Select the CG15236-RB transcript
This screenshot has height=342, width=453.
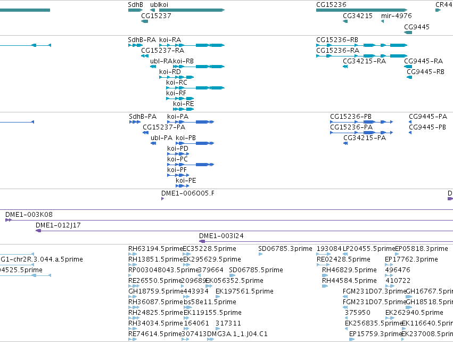coord(361,45)
